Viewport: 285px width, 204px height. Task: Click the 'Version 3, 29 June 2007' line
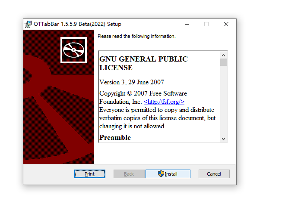tap(132, 82)
